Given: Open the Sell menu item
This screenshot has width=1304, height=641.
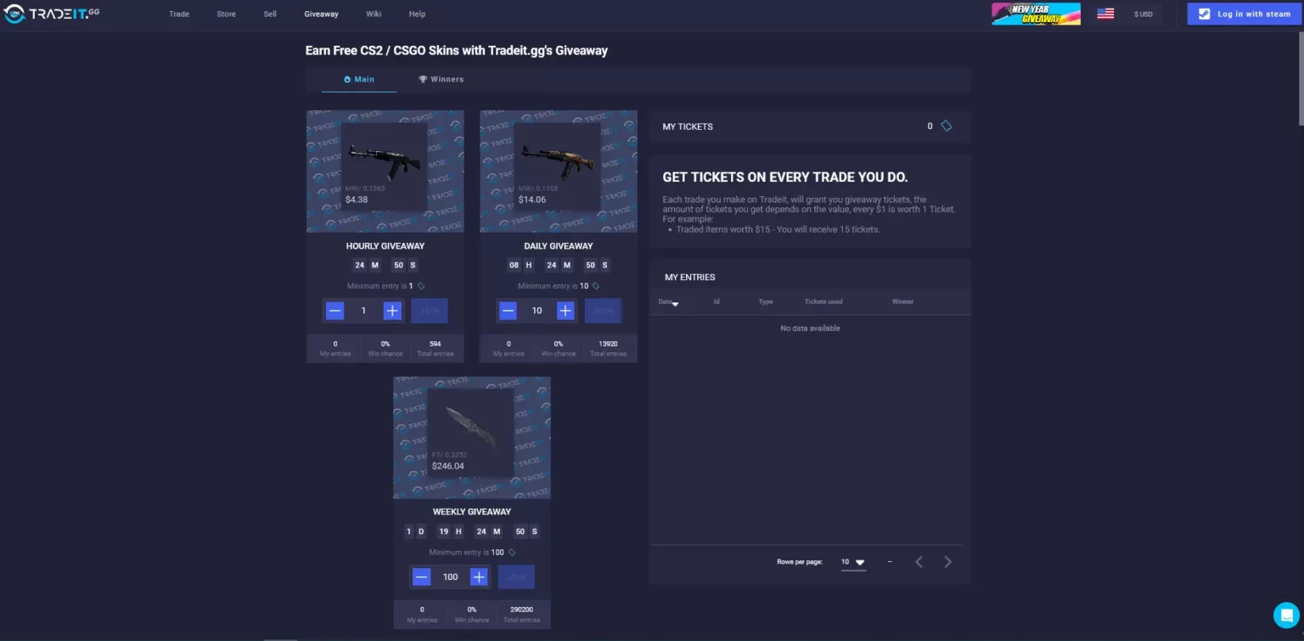Looking at the screenshot, I should (x=270, y=14).
